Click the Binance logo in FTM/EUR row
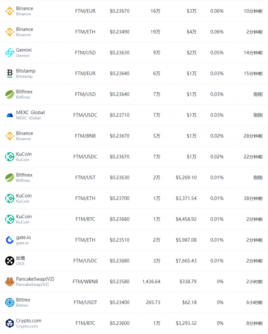Screen dimensions: 268x334 click(x=9, y=11)
